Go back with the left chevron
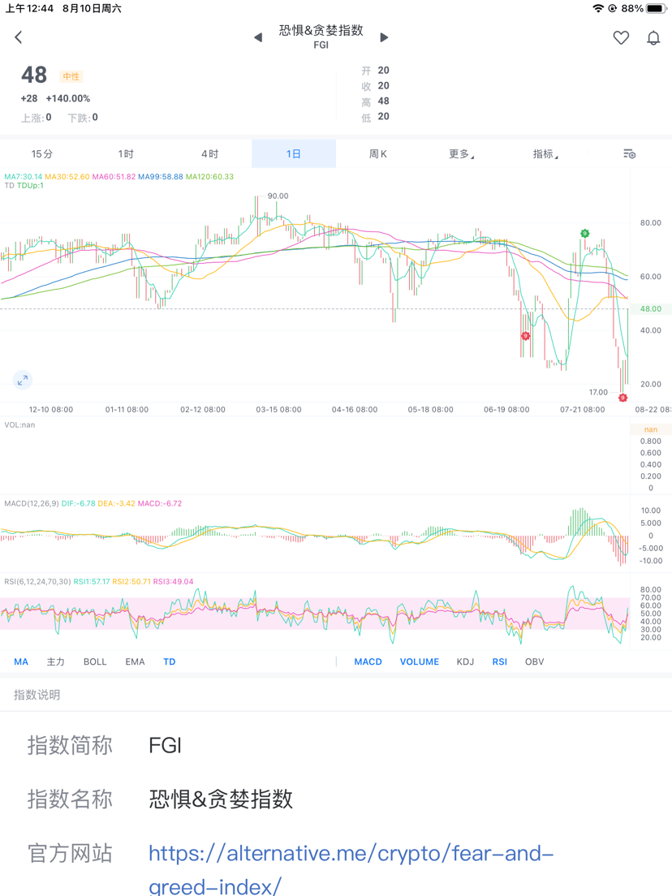This screenshot has height=896, width=672. point(19,37)
